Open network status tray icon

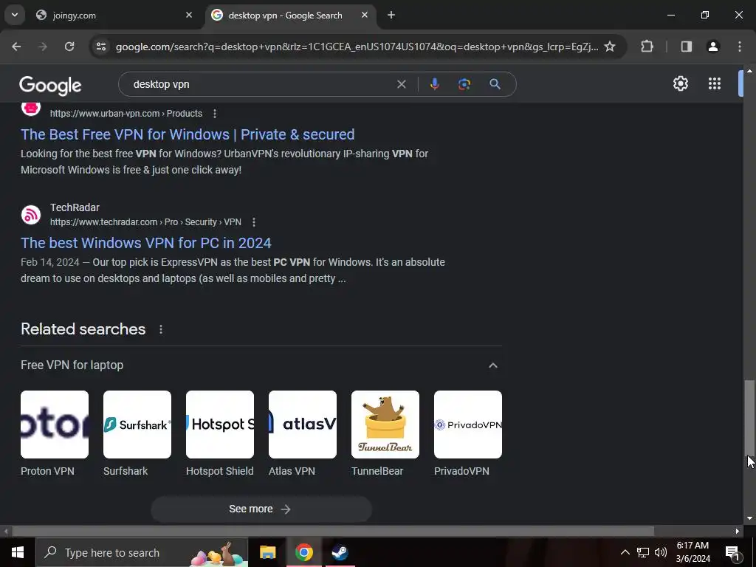point(643,552)
